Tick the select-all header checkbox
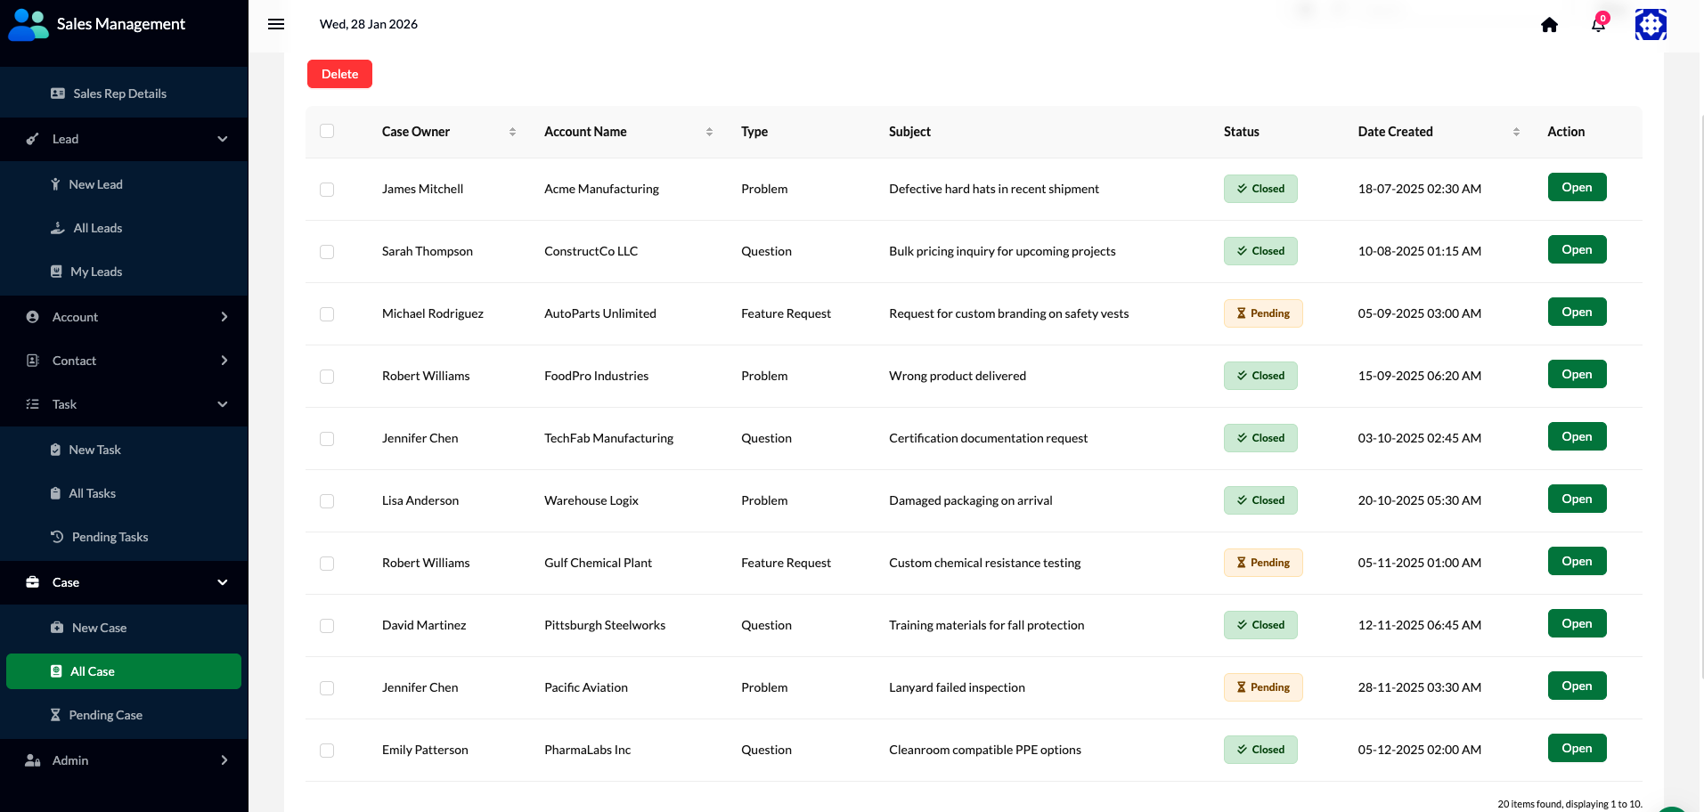This screenshot has height=812, width=1704. tap(327, 131)
